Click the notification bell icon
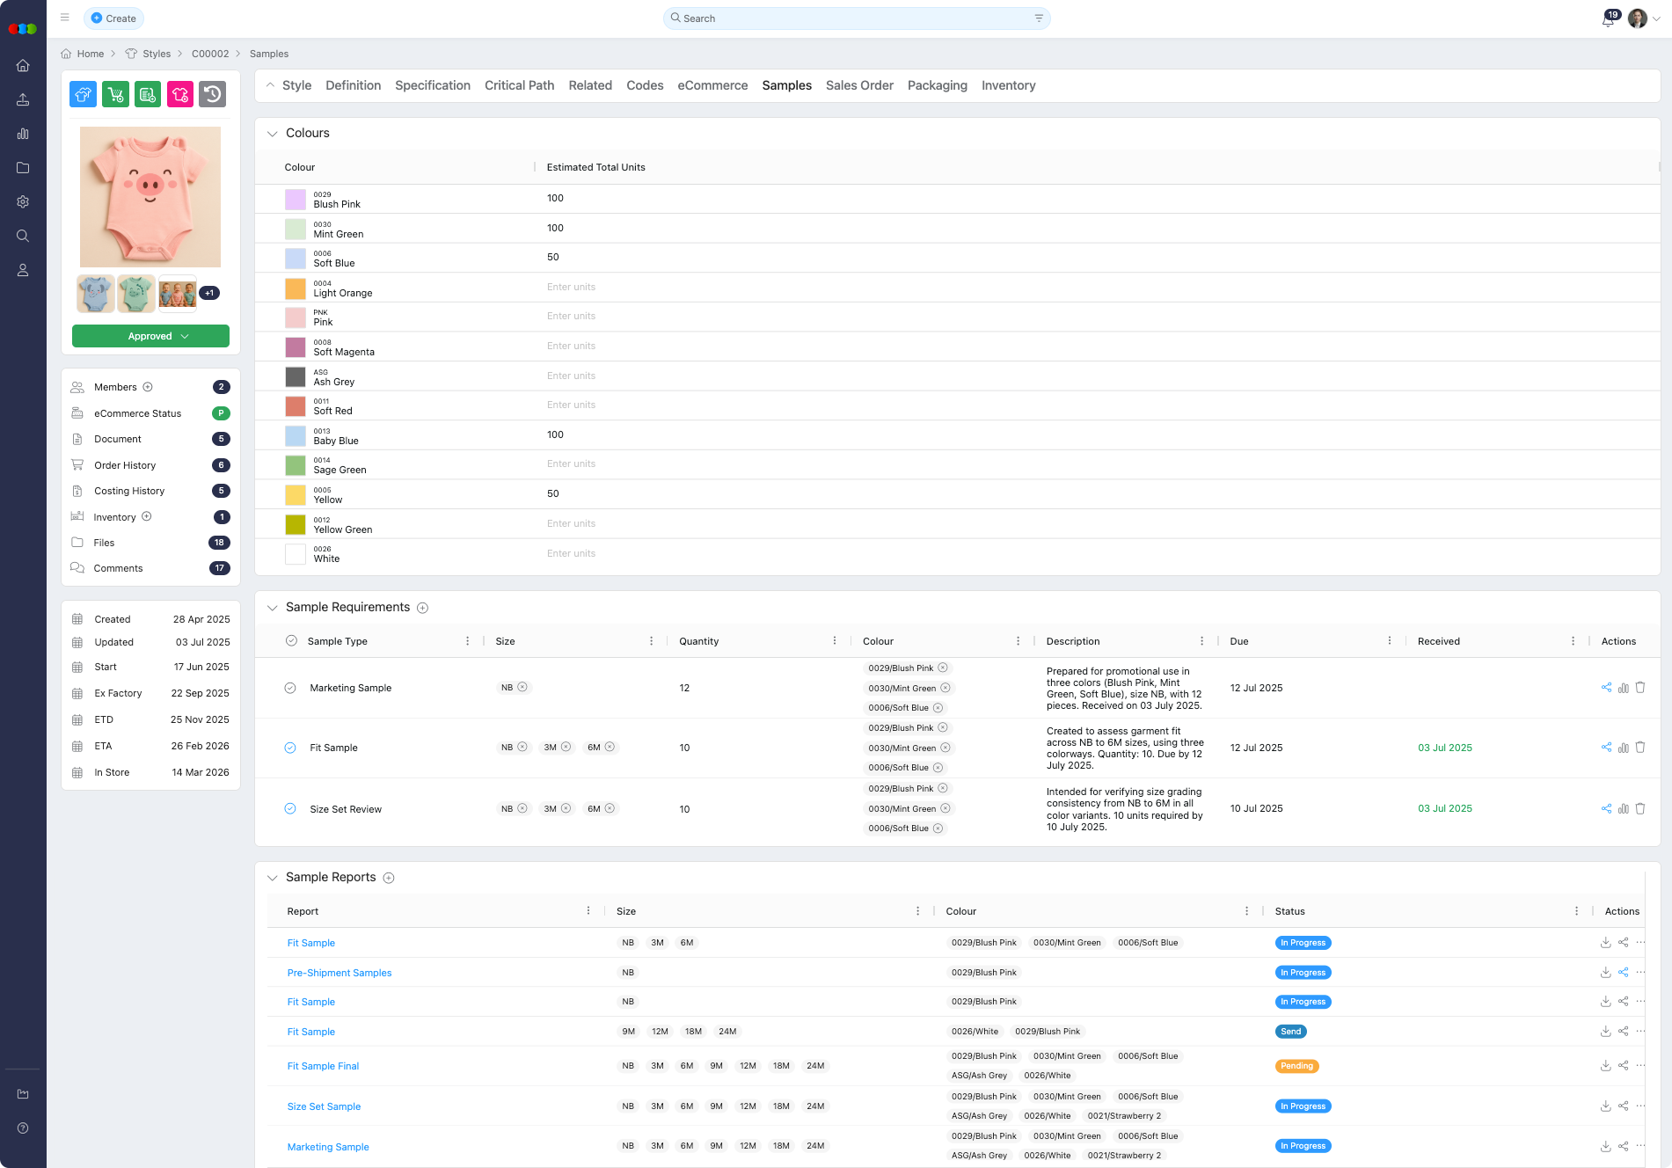The height and width of the screenshot is (1168, 1672). point(1607,19)
